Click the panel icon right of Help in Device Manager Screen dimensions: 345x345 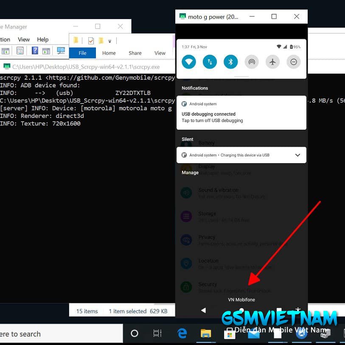pos(46,51)
